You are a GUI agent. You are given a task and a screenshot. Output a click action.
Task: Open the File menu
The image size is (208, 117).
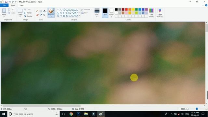pyautogui.click(x=4, y=5)
